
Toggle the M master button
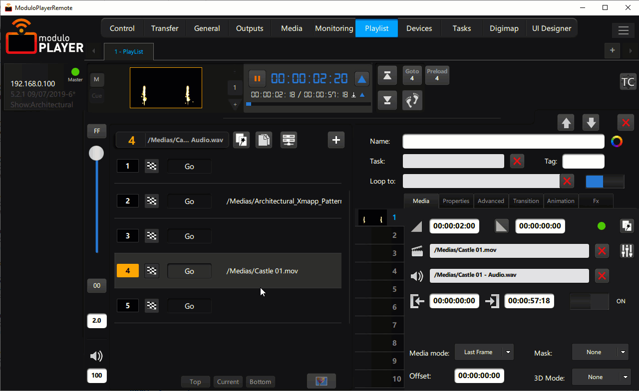[x=97, y=79]
